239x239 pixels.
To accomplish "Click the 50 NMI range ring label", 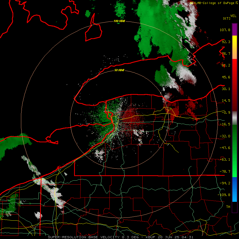I will [x=119, y=70].
